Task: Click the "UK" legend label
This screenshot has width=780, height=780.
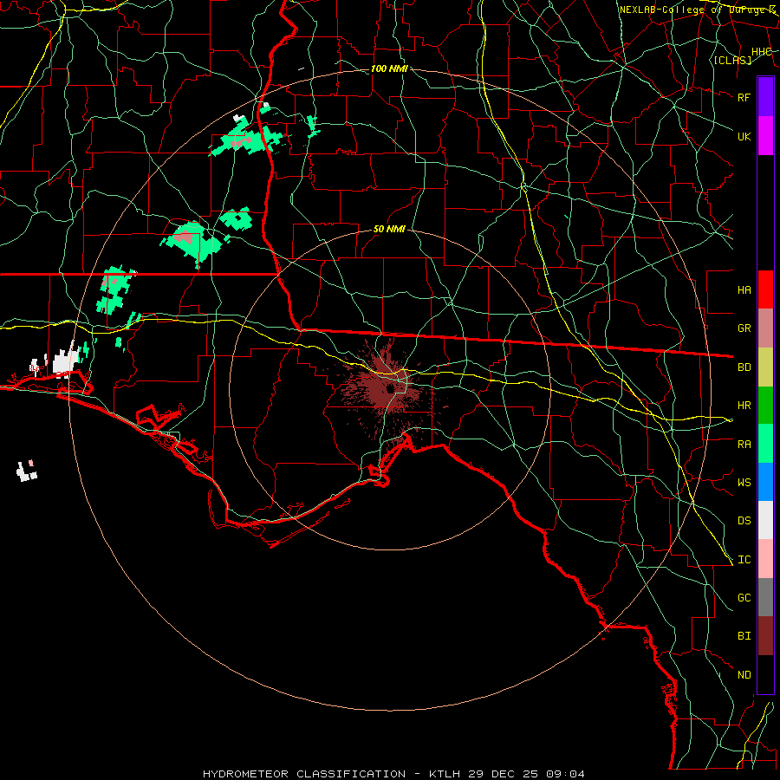Action: tap(744, 136)
